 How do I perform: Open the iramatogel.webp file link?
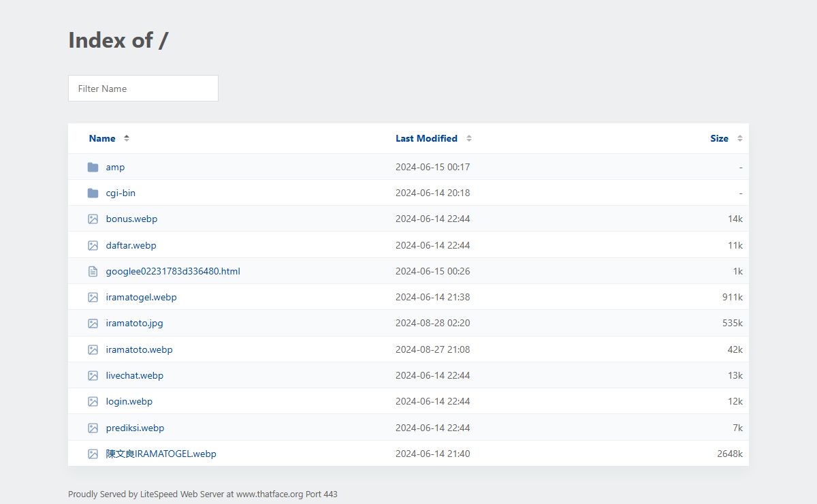pyautogui.click(x=141, y=298)
